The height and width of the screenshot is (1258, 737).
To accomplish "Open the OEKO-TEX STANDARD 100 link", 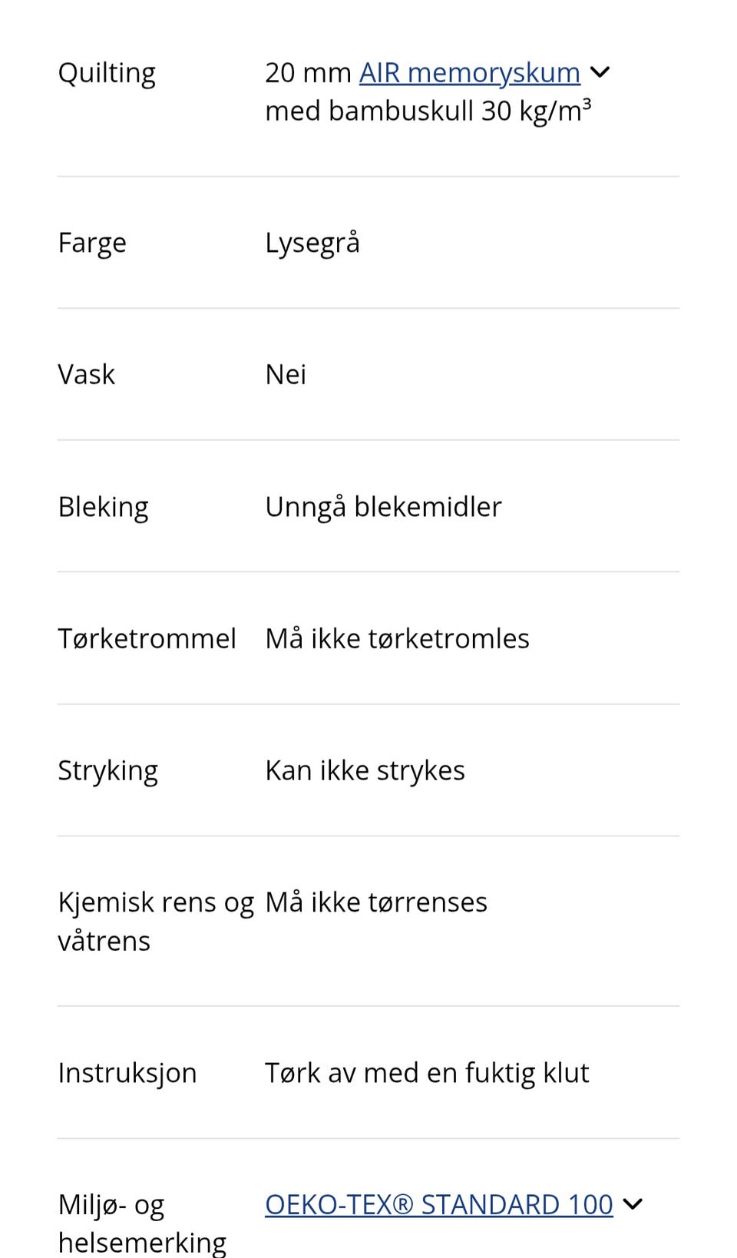I will pyautogui.click(x=438, y=1204).
